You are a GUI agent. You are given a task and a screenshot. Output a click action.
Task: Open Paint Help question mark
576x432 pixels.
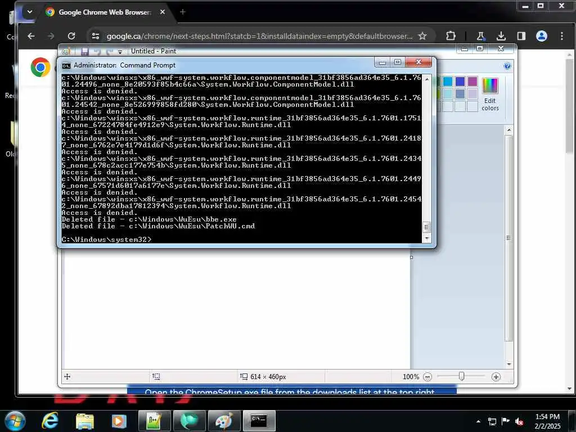tap(507, 66)
